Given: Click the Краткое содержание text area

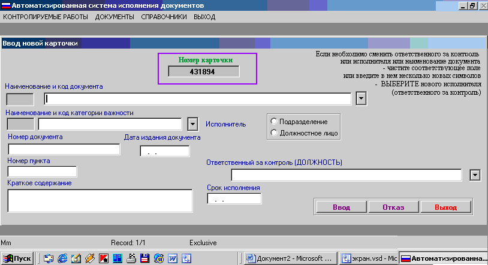Looking at the screenshot, I should [100, 201].
